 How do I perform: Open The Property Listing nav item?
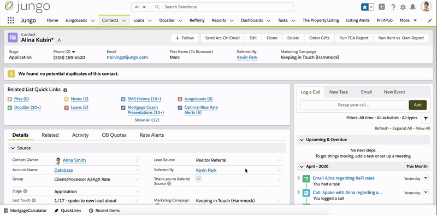(x=321, y=20)
